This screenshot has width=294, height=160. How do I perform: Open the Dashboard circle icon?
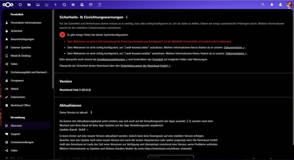point(20,4)
